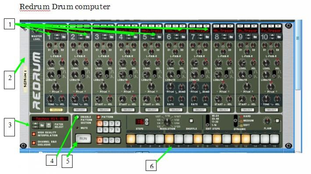The image size is (311, 174).
Task: Open the folder icon on drum channel 3
Action: [x=111, y=37]
